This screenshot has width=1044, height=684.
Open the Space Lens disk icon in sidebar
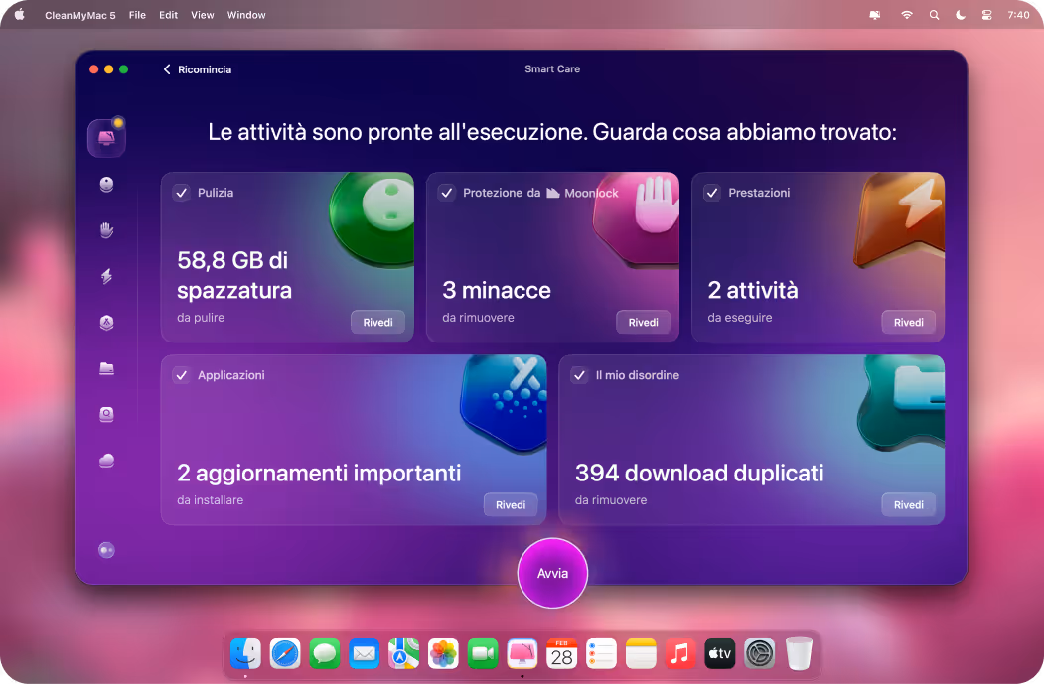tap(106, 414)
